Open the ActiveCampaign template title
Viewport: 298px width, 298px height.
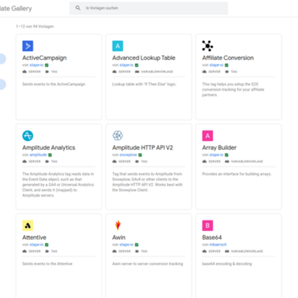pos(44,58)
